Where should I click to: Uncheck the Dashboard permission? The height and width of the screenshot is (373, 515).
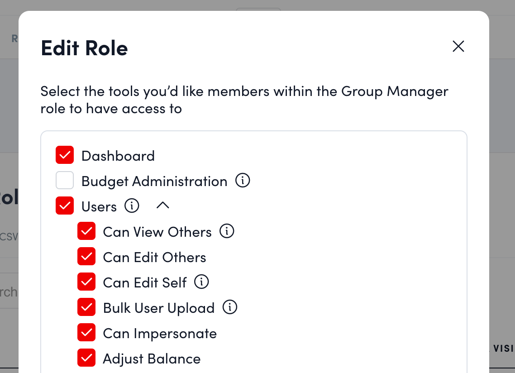[65, 155]
